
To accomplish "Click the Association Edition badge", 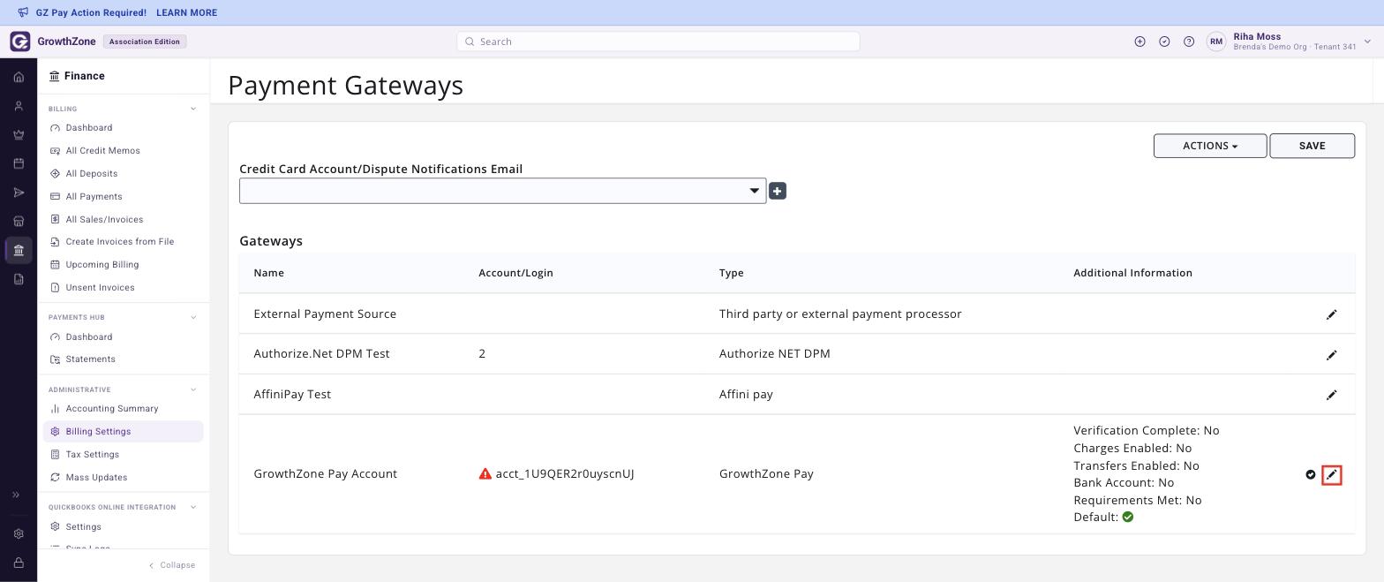I will point(145,42).
